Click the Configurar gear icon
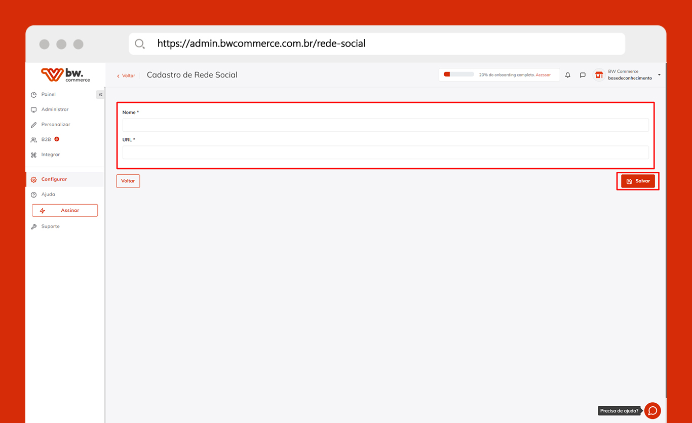The width and height of the screenshot is (692, 423). pos(34,180)
